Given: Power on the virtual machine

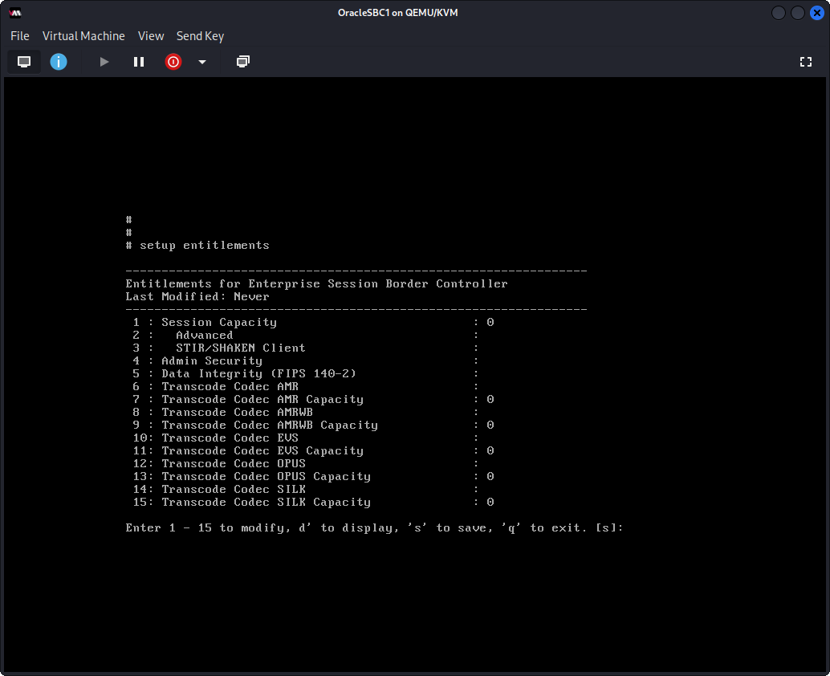Looking at the screenshot, I should pos(104,62).
